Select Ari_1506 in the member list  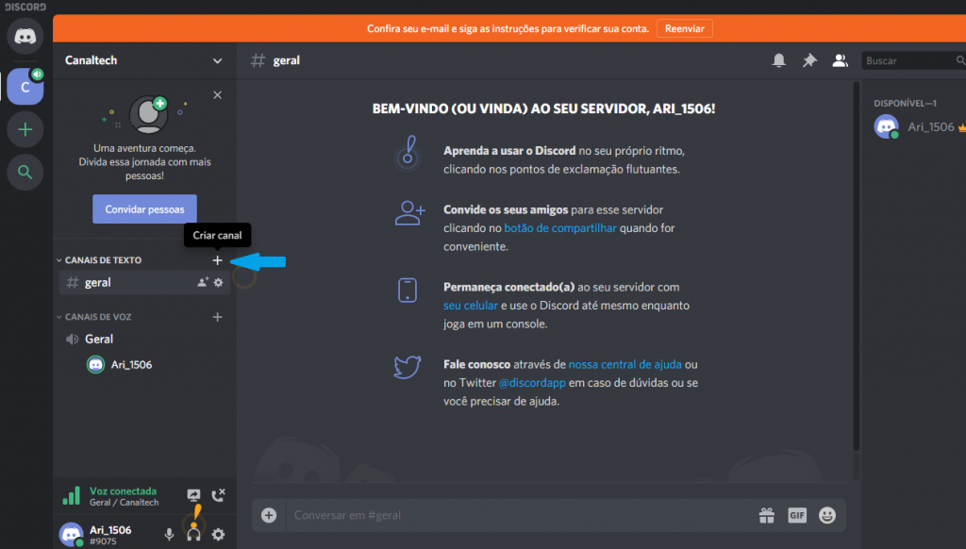[918, 127]
